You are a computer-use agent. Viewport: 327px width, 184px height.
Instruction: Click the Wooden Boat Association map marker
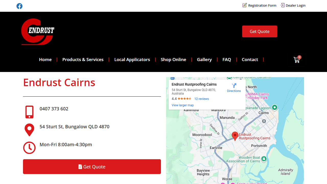264,159
